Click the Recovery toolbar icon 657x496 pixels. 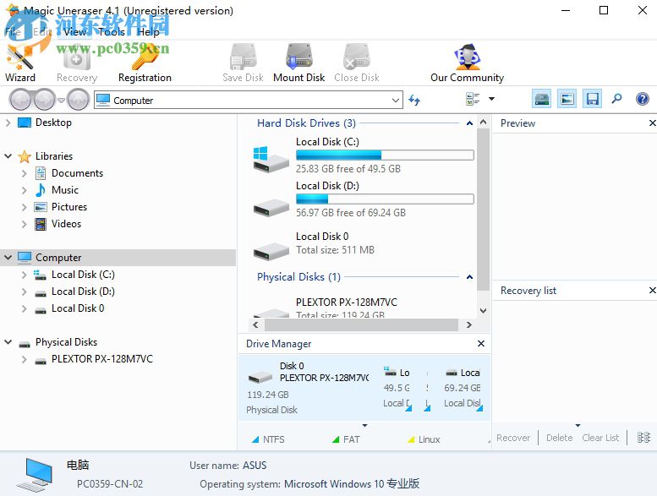coord(77,63)
